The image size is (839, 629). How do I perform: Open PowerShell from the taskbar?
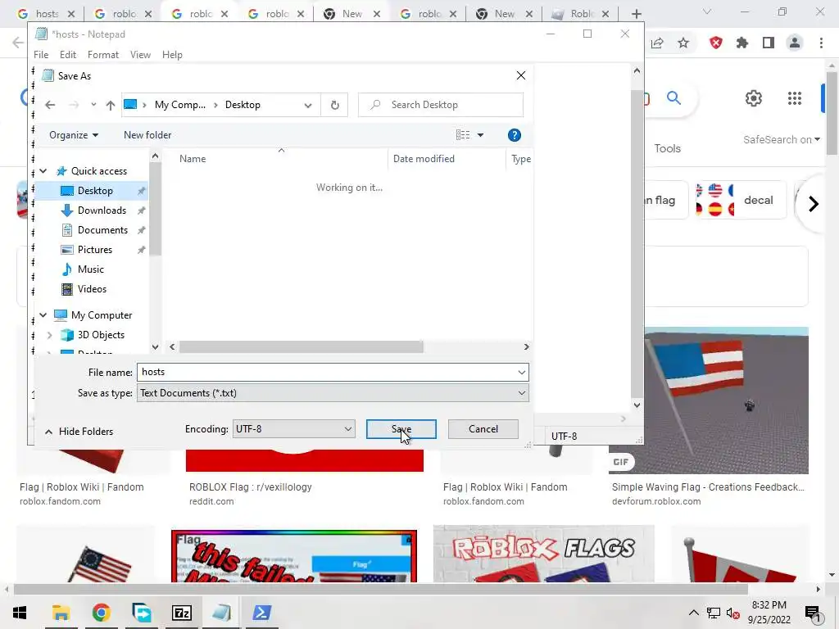point(261,613)
